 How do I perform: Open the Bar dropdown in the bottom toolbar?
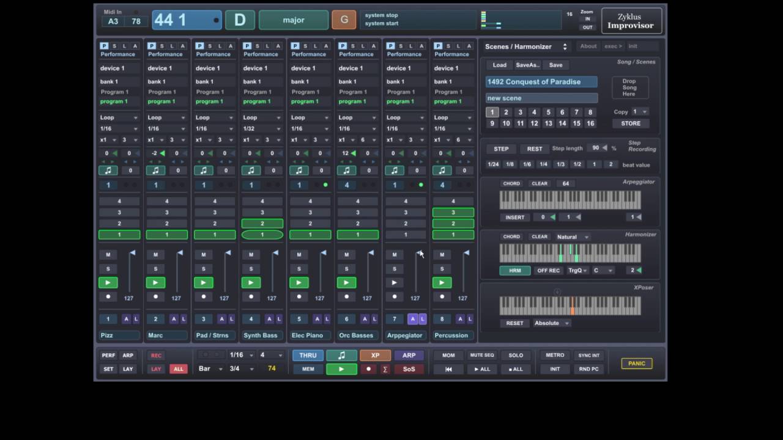[x=210, y=369]
